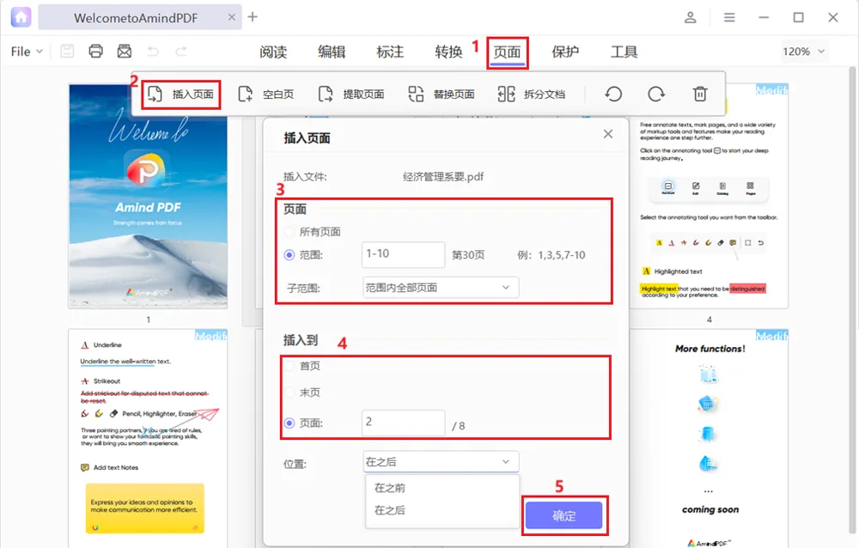The width and height of the screenshot is (859, 548).
Task: Click the 提取页面 toolbar button
Action: pos(351,94)
